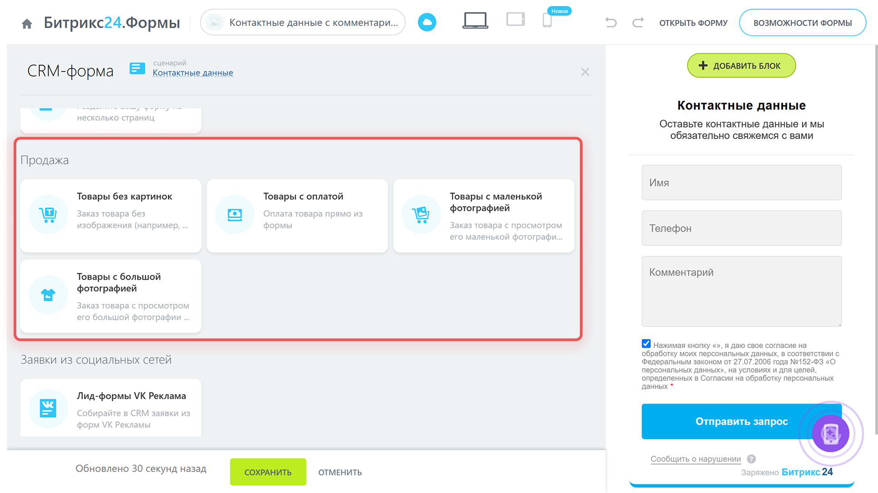This screenshot has width=878, height=493.
Task: Redo the last change
Action: click(638, 22)
